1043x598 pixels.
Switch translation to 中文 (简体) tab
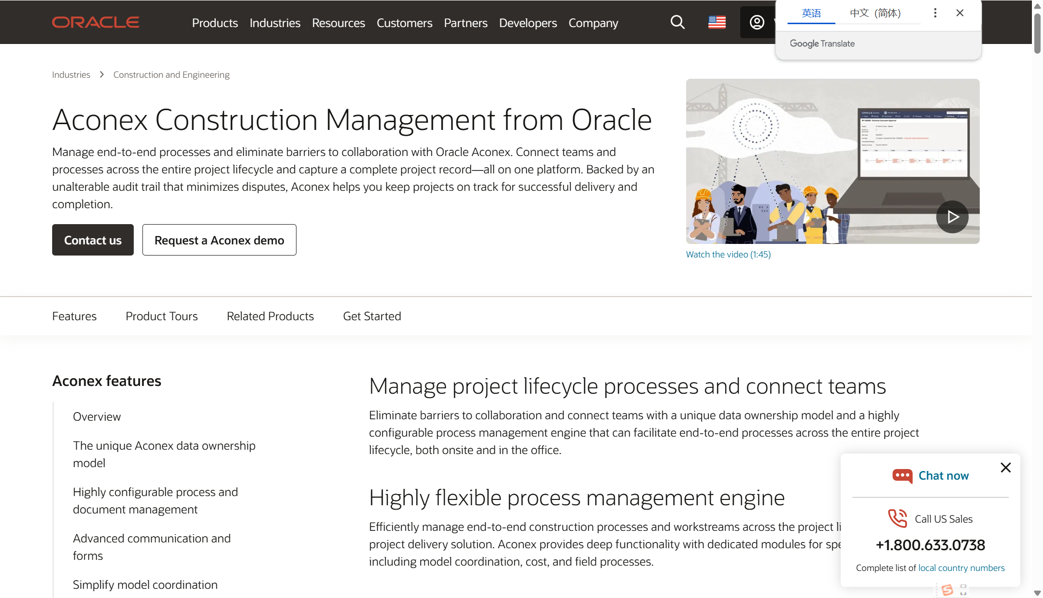click(875, 13)
